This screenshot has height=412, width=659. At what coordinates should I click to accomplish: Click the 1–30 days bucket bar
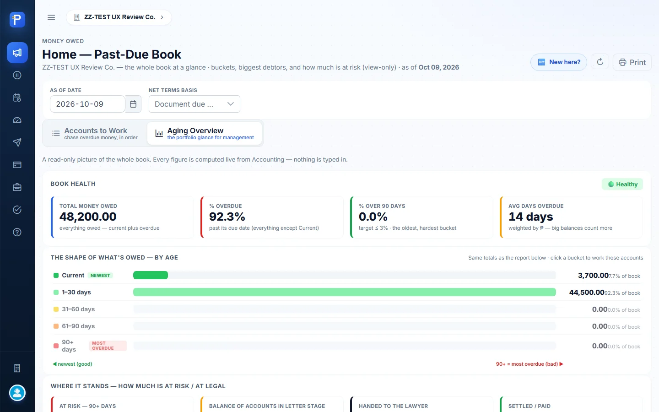click(x=345, y=292)
